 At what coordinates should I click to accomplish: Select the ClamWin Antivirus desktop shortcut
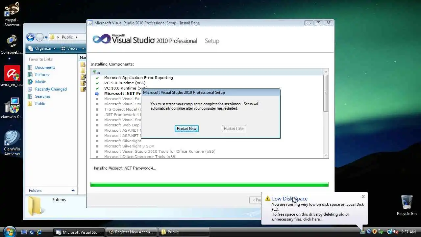[12, 143]
